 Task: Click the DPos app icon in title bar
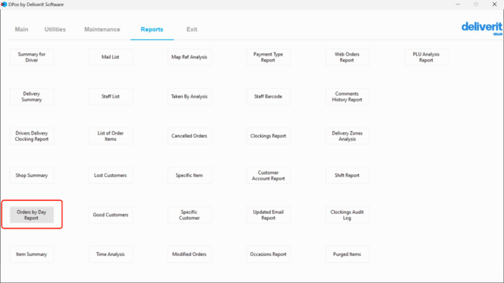4,5
